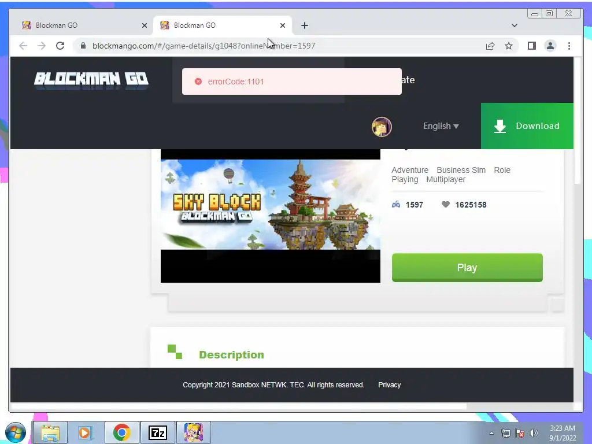
Task: Click the address bar URL
Action: (x=204, y=46)
